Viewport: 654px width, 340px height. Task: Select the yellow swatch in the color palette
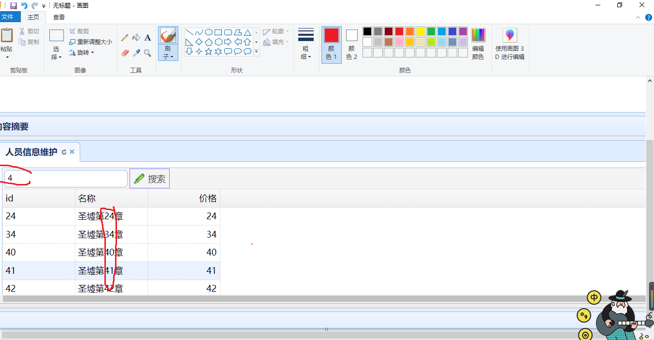click(421, 31)
